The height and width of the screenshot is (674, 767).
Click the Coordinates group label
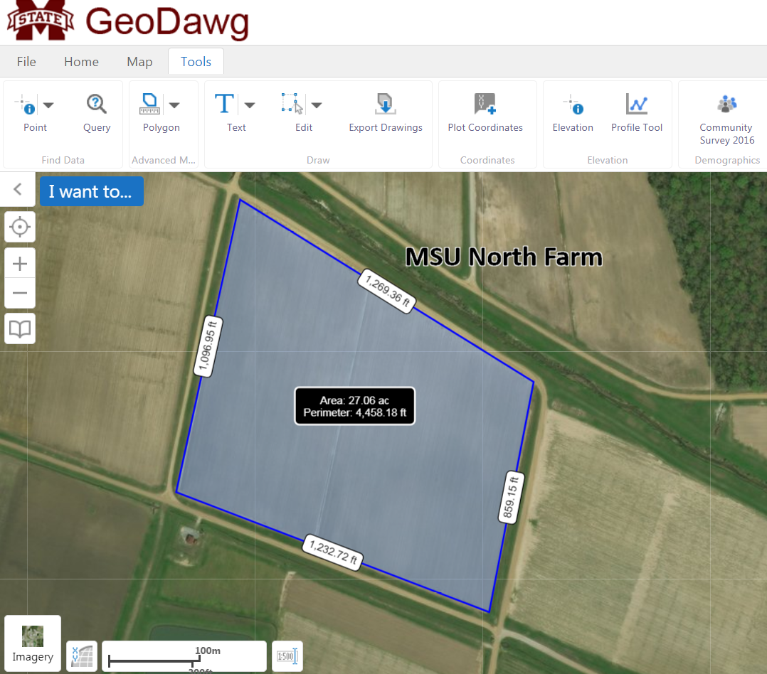487,160
